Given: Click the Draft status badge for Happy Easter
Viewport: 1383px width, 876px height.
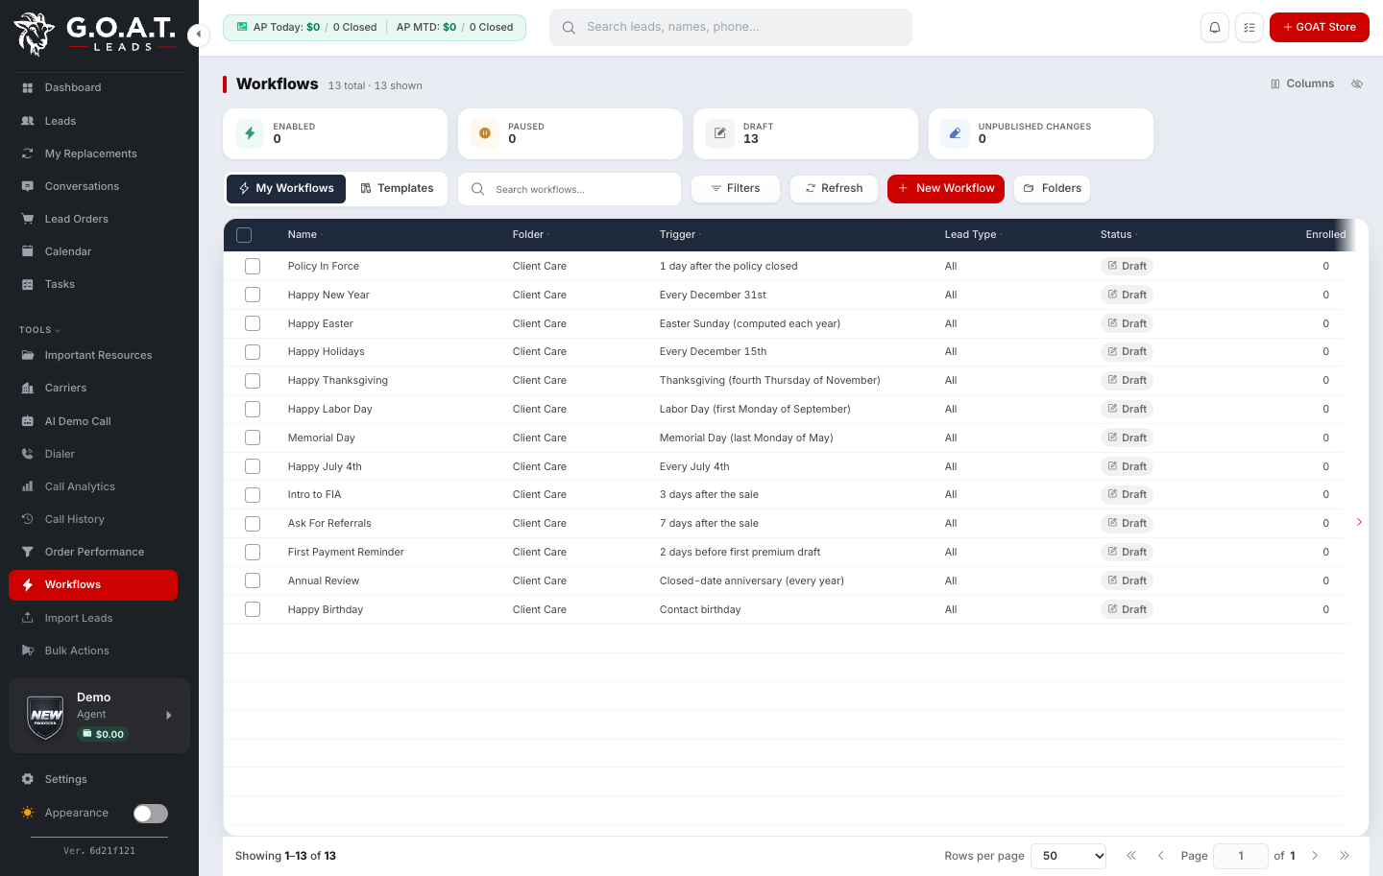Looking at the screenshot, I should coord(1127,323).
